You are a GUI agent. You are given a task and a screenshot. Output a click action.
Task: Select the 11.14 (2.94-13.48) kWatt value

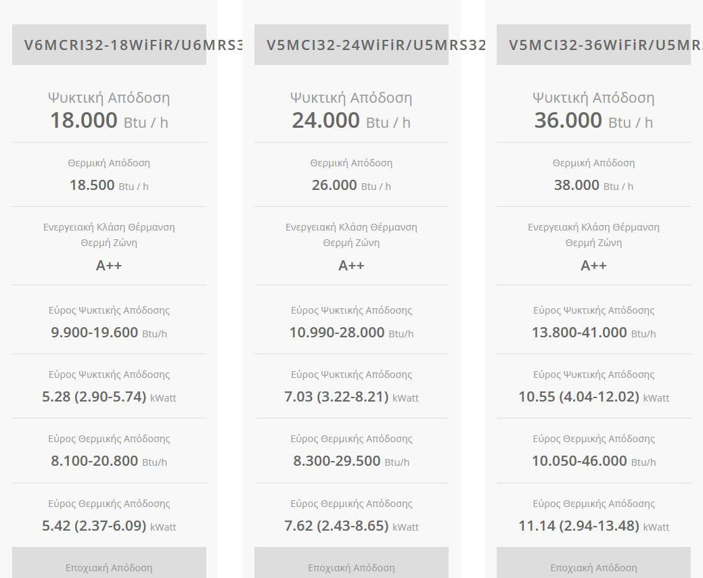(x=593, y=526)
